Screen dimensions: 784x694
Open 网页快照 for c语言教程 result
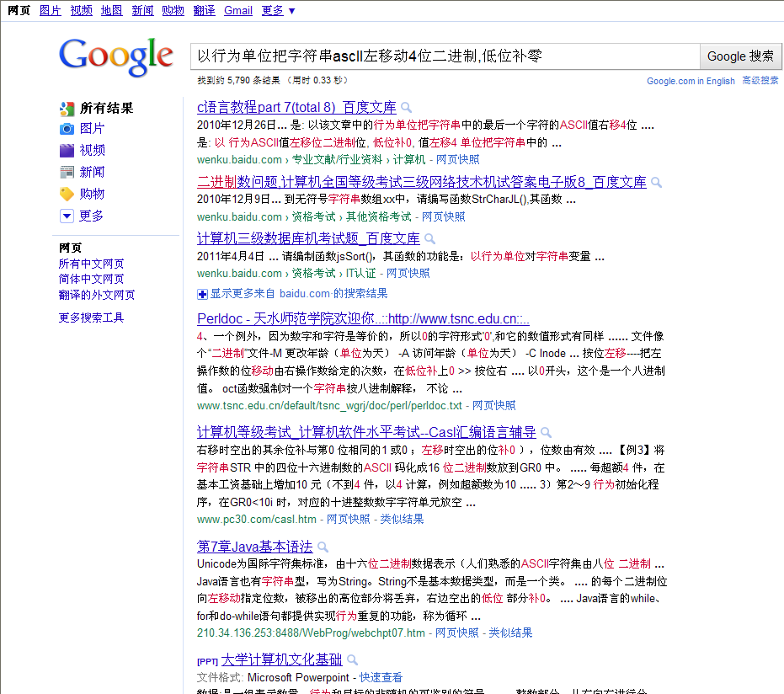pyautogui.click(x=457, y=159)
